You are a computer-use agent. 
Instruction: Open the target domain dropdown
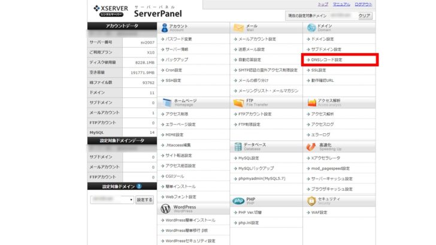tap(112, 200)
